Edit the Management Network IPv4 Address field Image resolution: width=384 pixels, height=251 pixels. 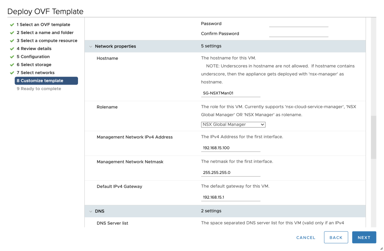click(231, 148)
